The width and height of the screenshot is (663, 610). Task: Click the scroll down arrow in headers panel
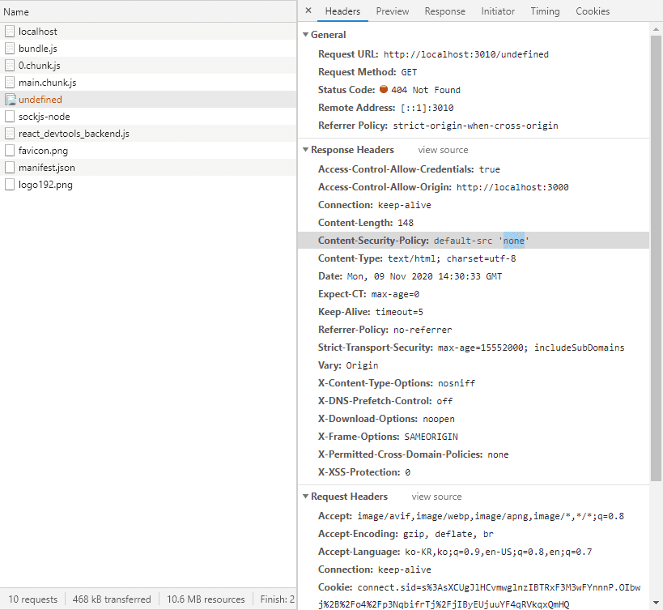coord(656,603)
